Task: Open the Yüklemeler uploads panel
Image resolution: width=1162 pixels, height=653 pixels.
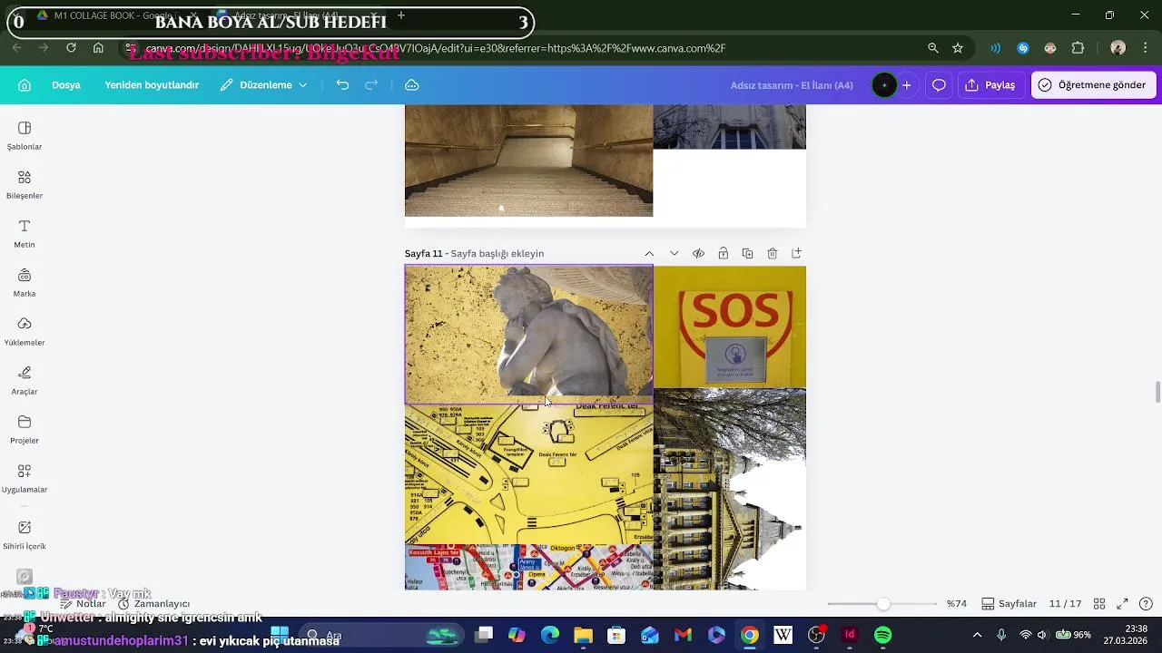Action: point(25,331)
